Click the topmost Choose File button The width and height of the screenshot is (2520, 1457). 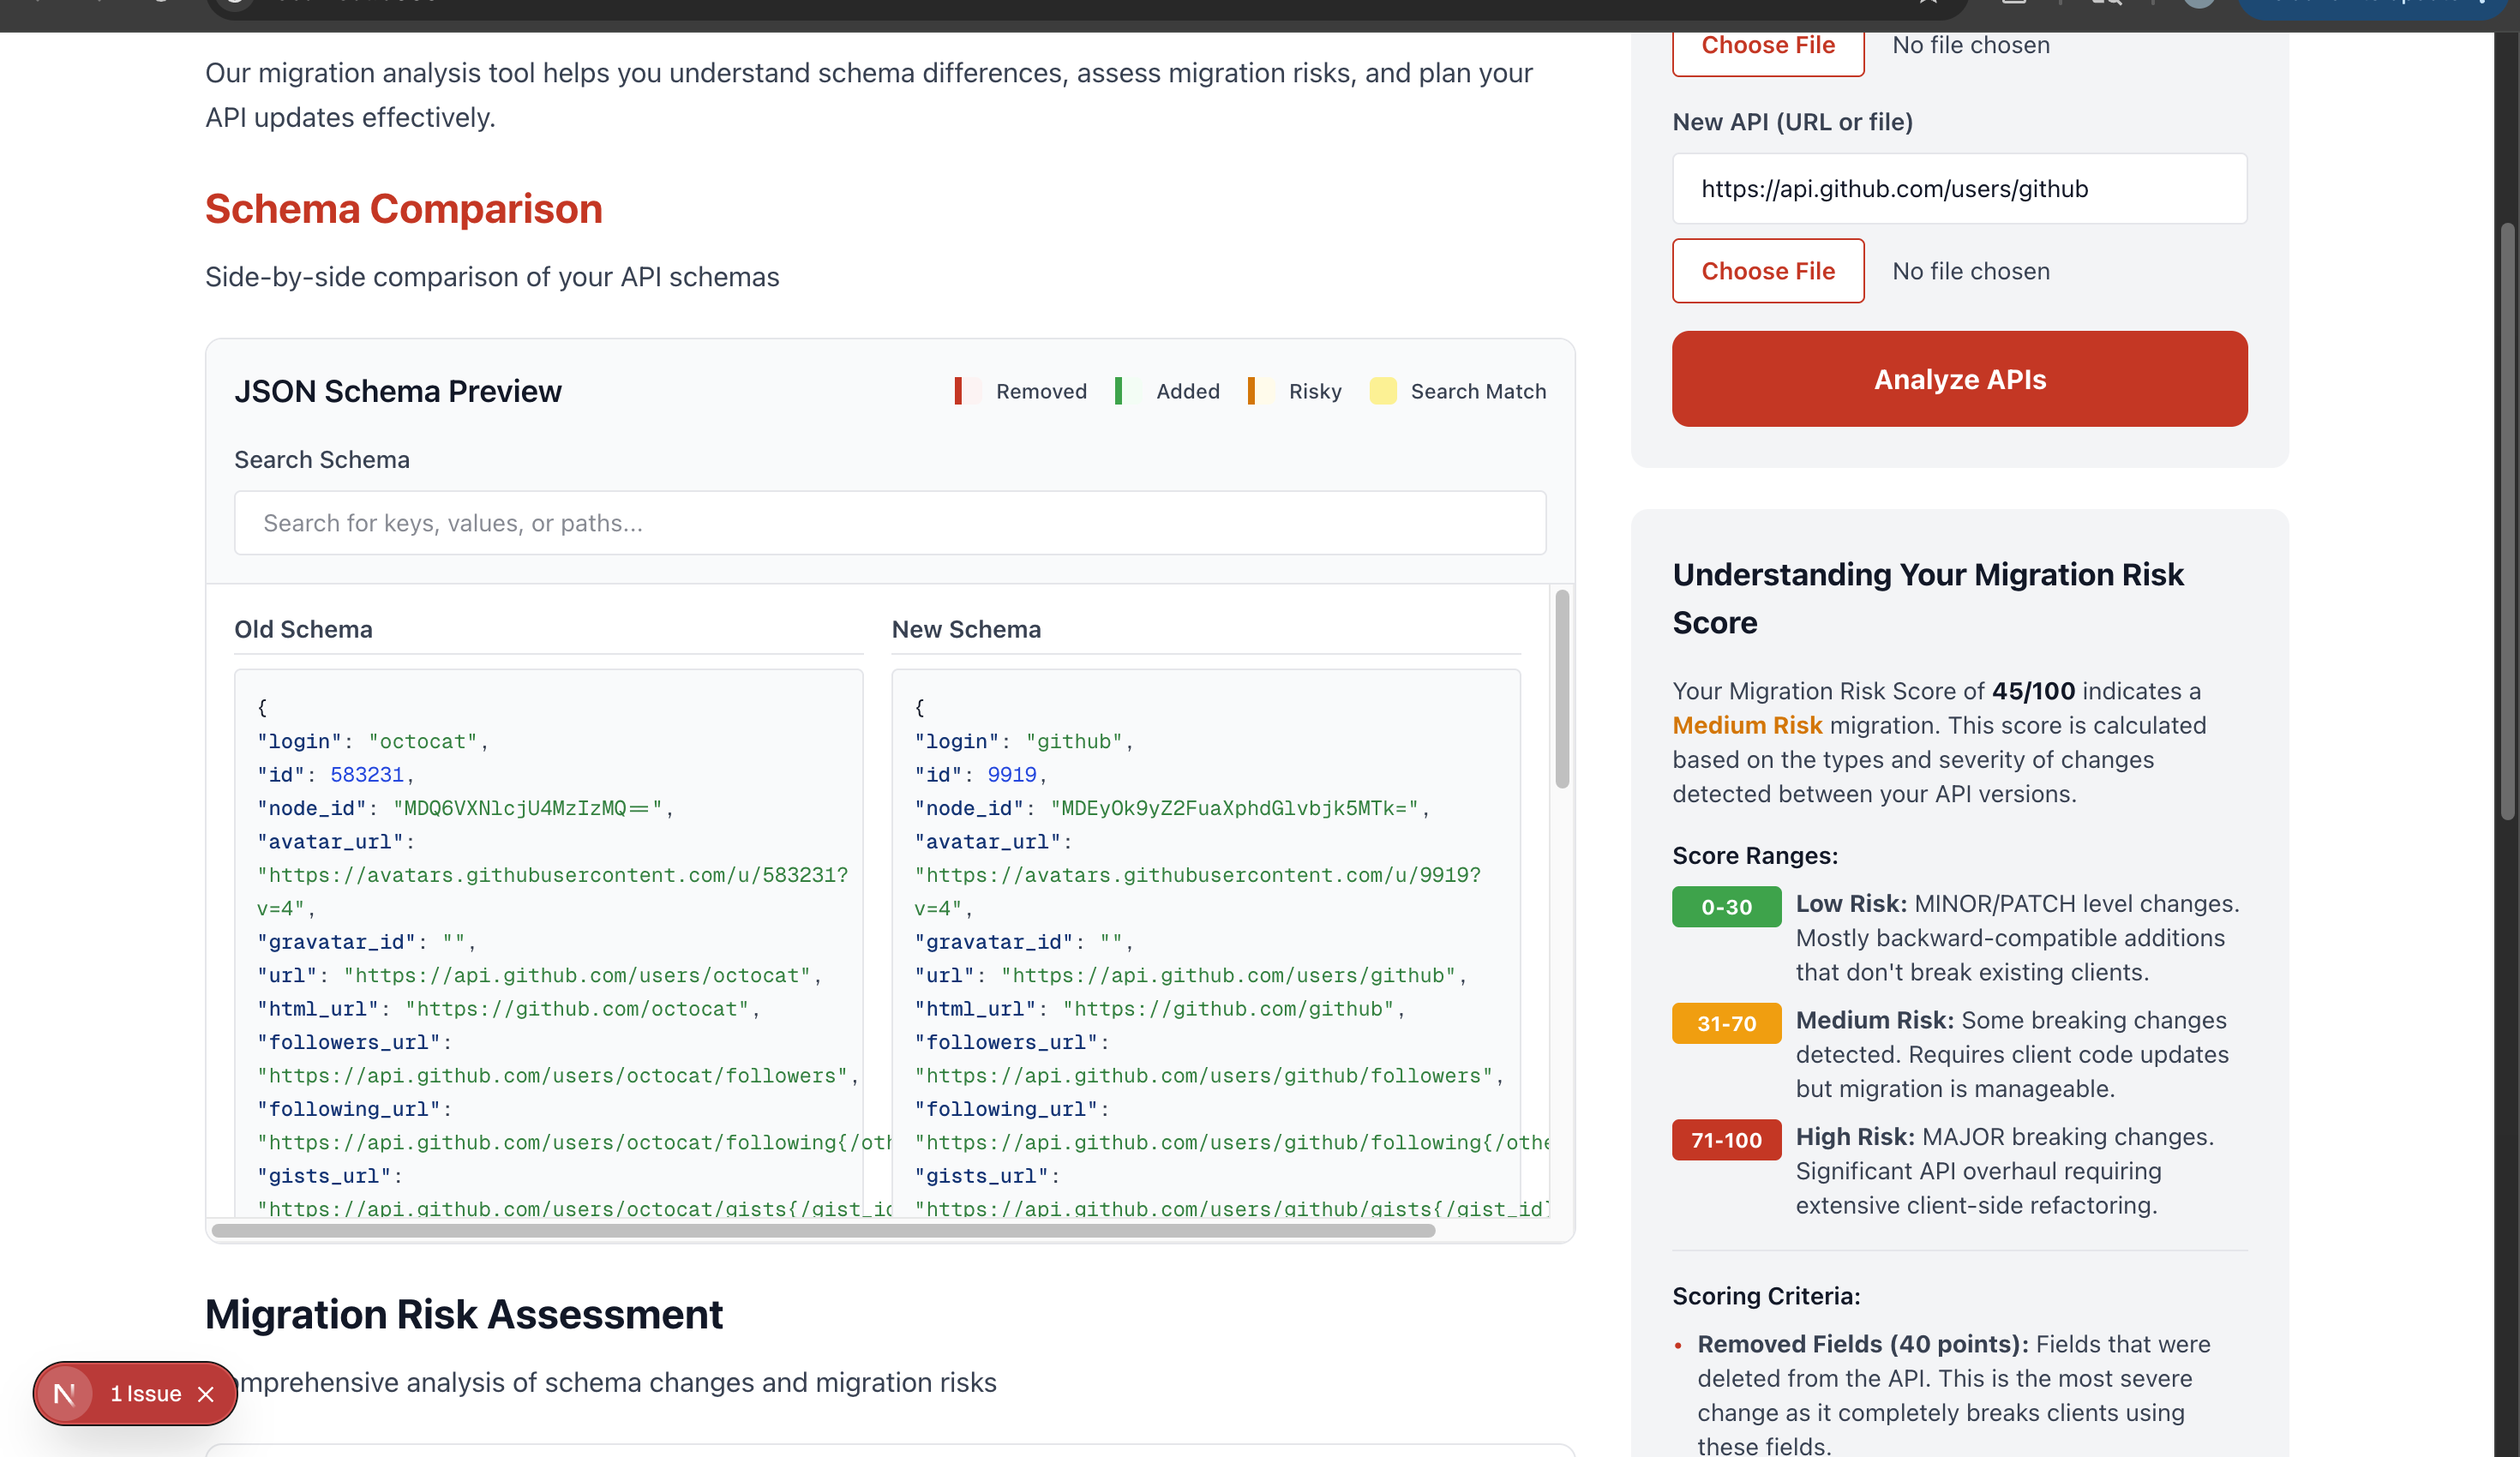pyautogui.click(x=1767, y=48)
